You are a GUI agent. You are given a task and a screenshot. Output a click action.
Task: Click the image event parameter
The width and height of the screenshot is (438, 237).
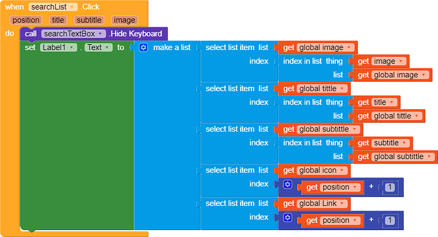[124, 20]
